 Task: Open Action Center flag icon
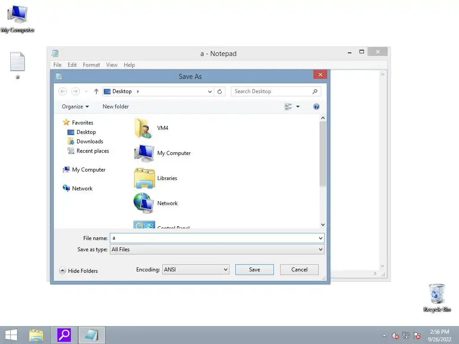click(x=417, y=335)
